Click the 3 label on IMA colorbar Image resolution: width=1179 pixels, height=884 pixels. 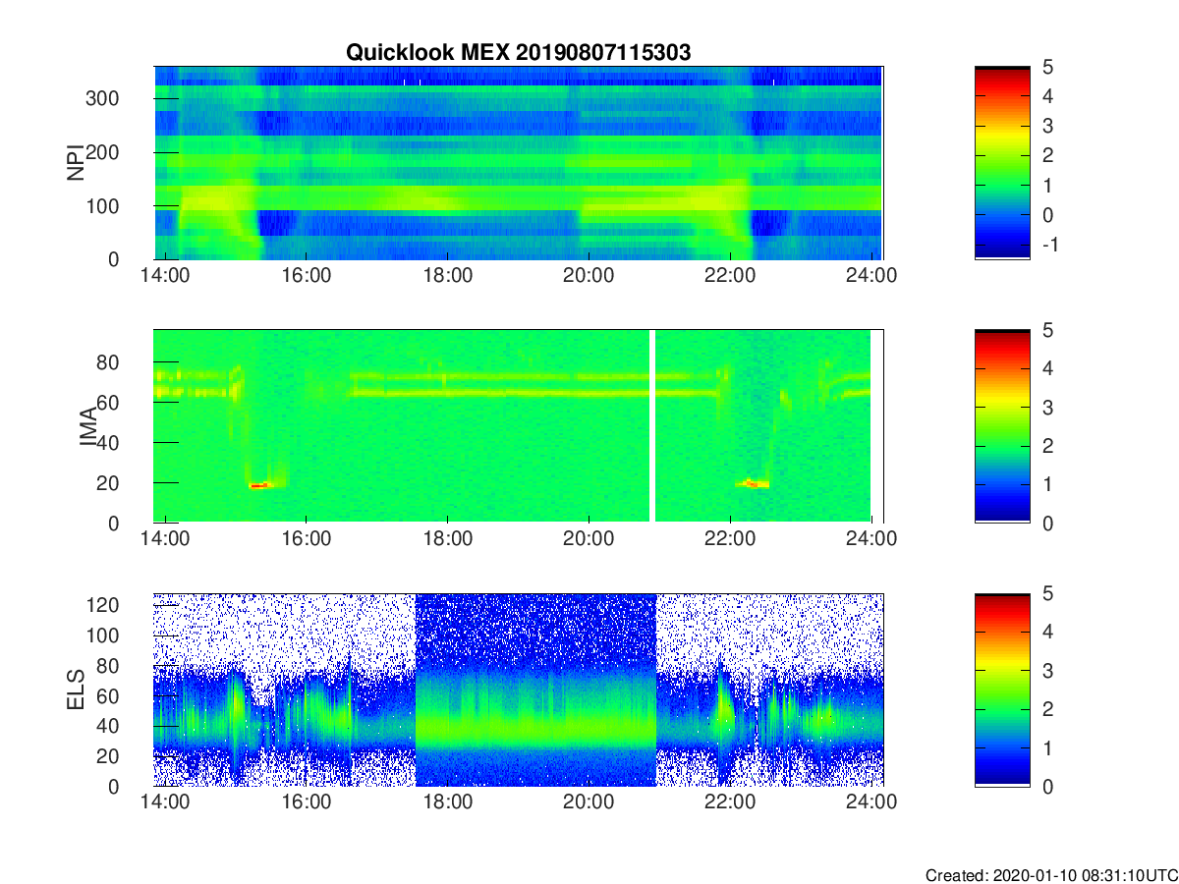(x=1046, y=407)
